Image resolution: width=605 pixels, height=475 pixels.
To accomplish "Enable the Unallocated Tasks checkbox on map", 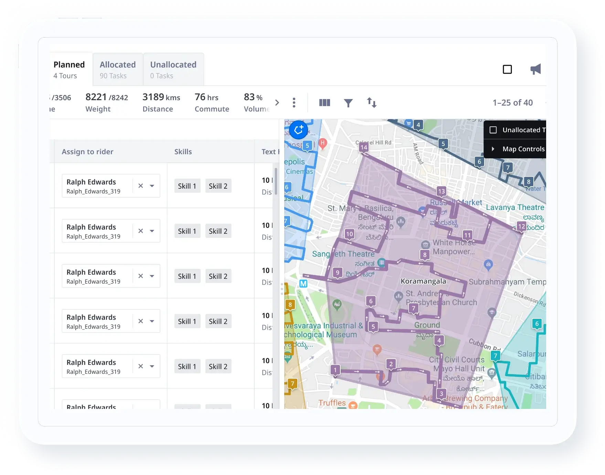I will [x=493, y=130].
